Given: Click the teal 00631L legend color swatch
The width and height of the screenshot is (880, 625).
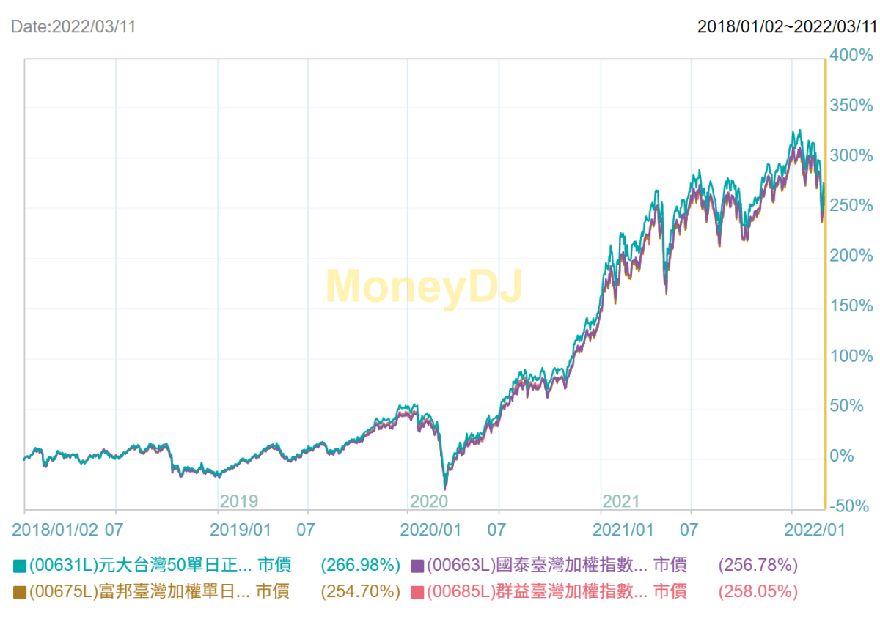Looking at the screenshot, I should click(x=20, y=566).
